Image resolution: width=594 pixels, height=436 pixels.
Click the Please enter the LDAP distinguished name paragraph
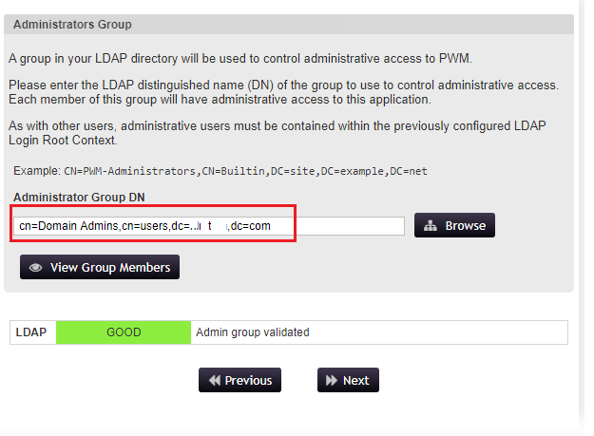(283, 92)
